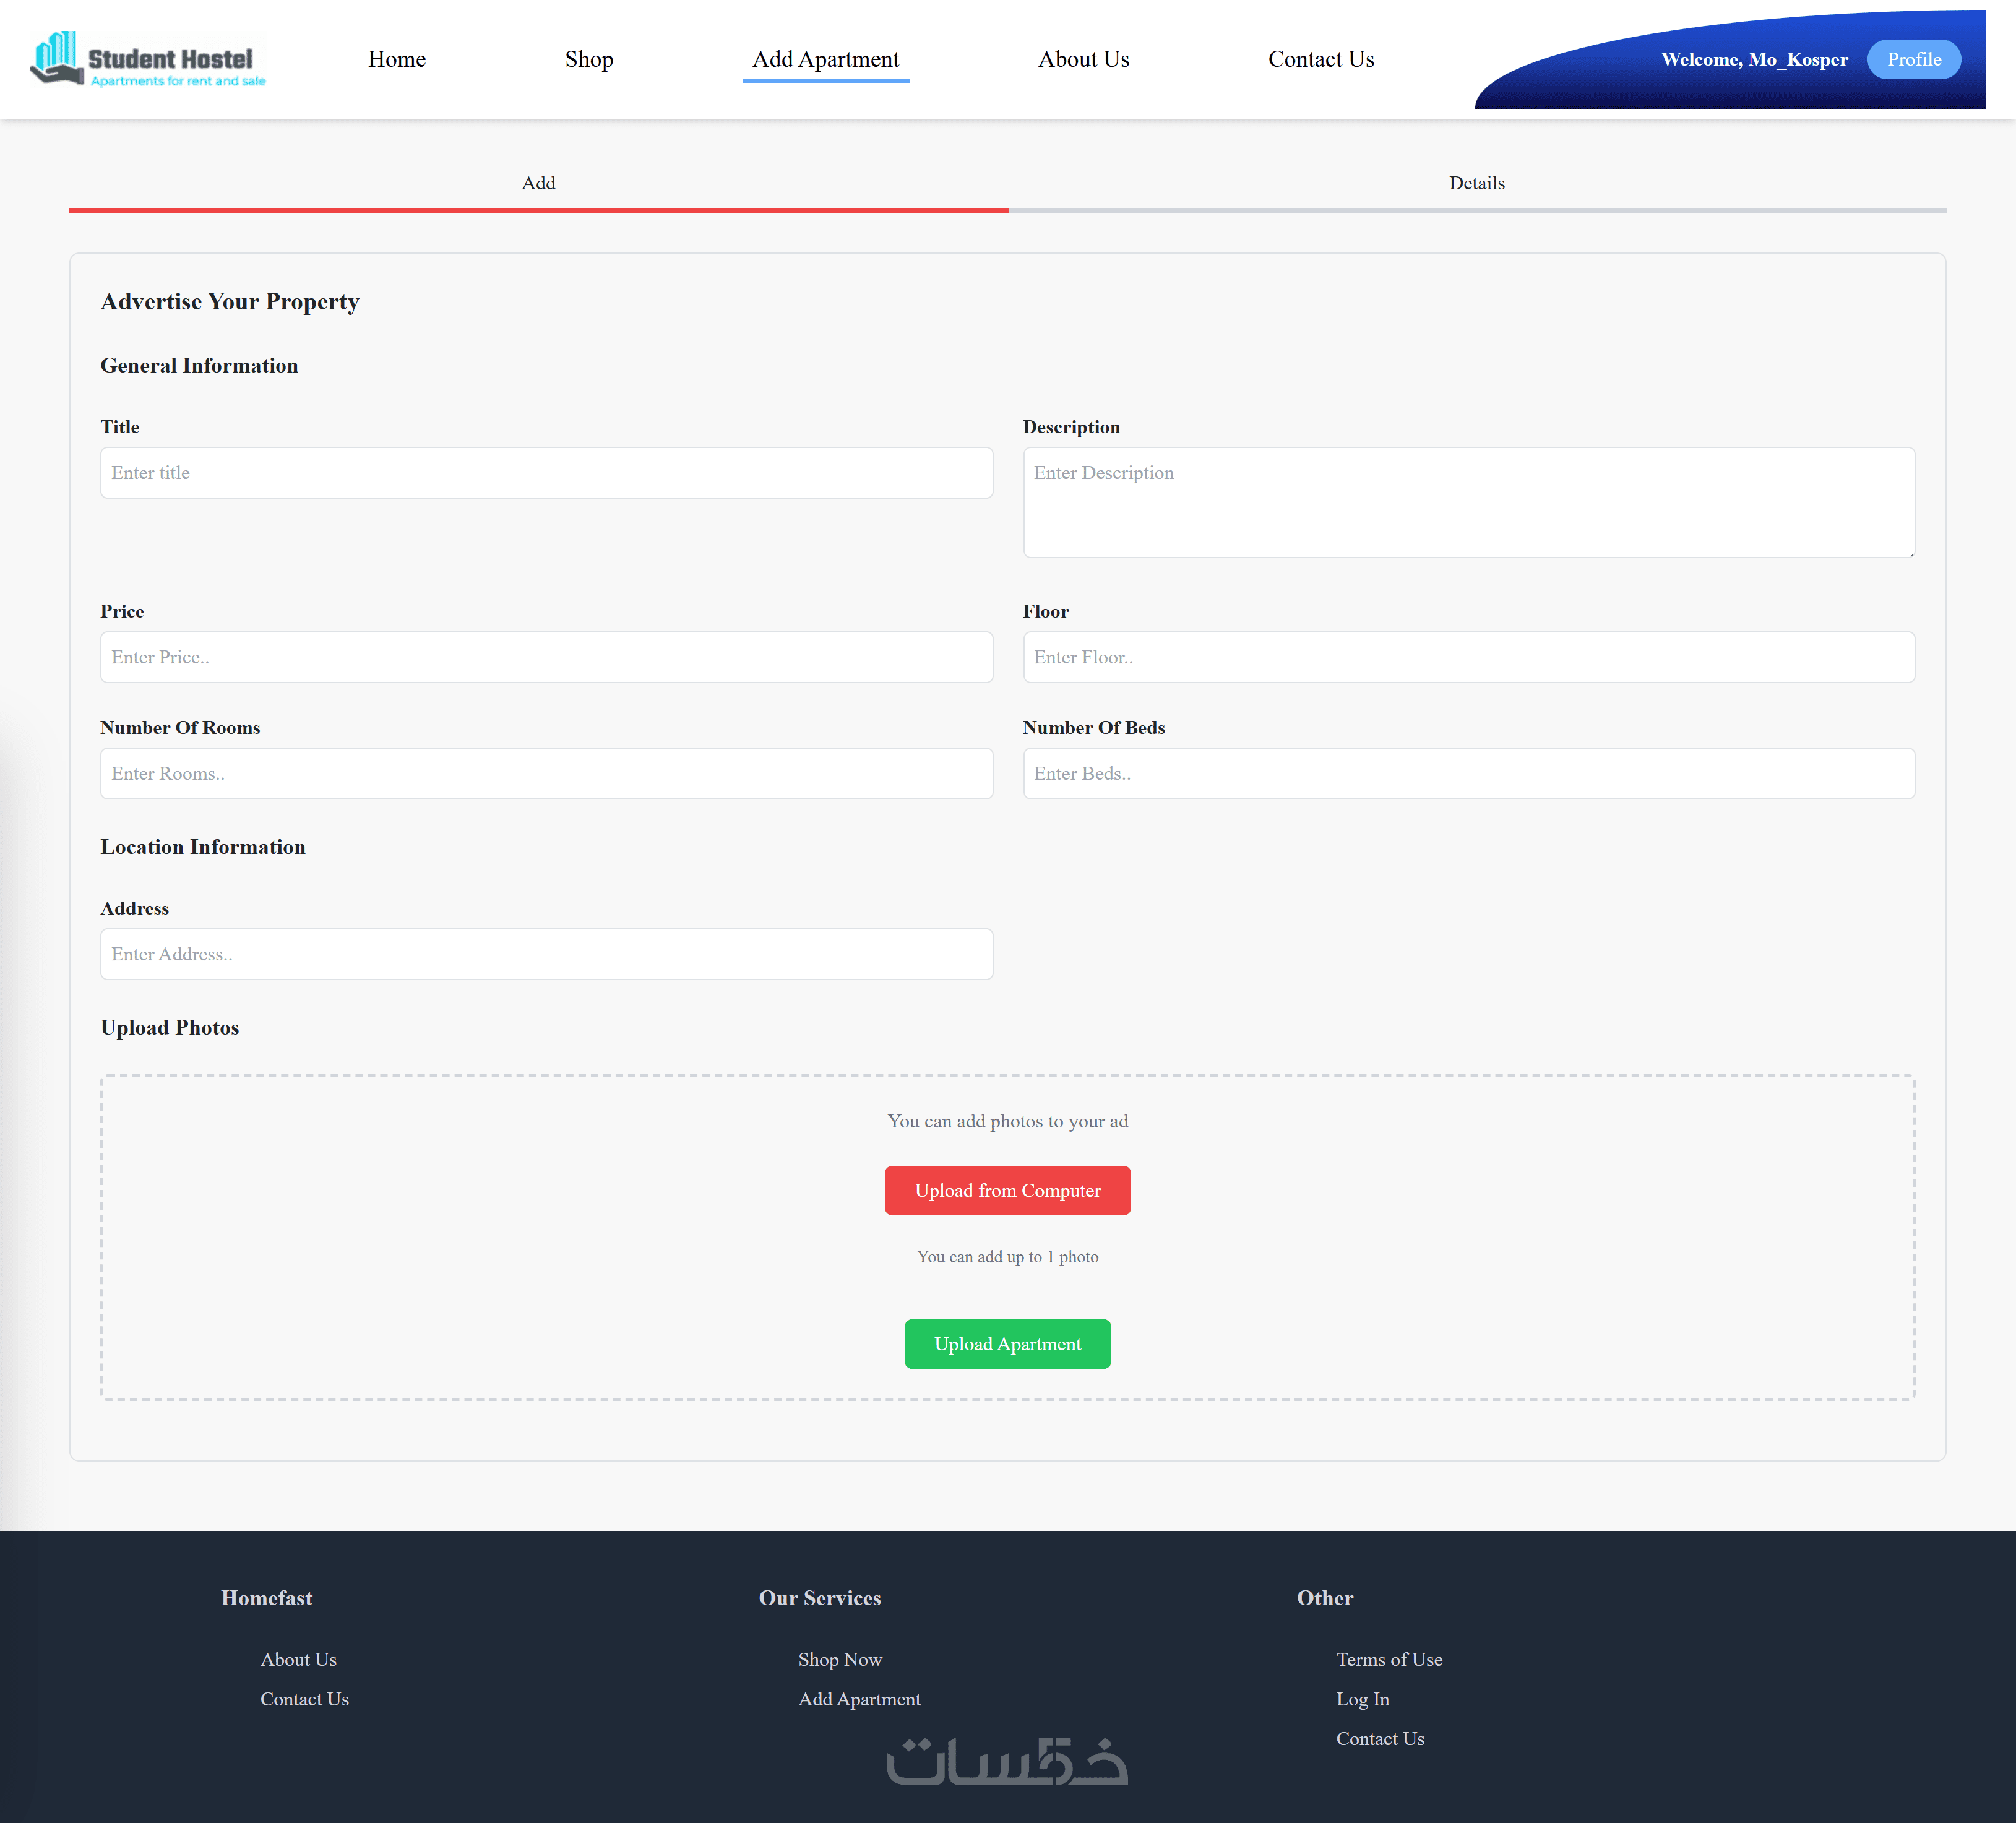Open Terms of Use footer link

tap(1388, 1659)
